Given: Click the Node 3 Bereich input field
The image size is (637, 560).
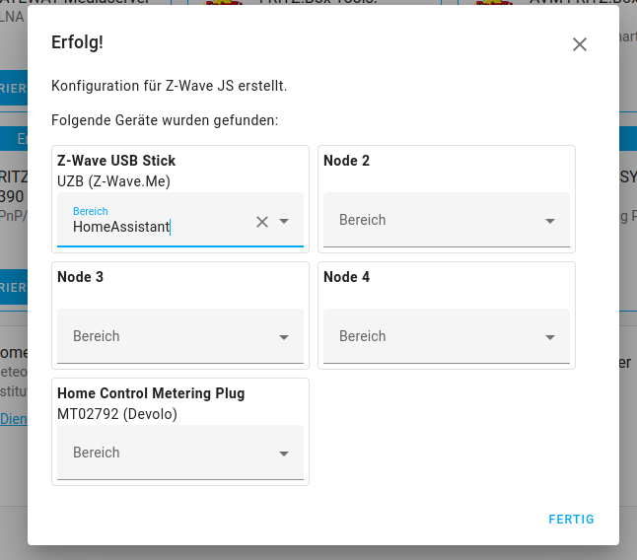Looking at the screenshot, I should click(x=168, y=336).
